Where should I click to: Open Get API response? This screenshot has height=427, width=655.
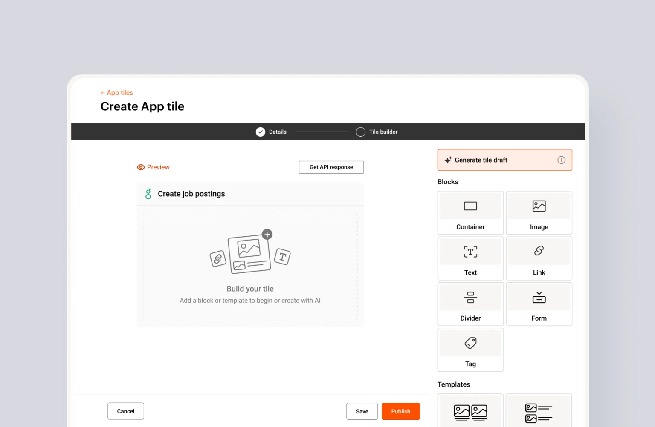[331, 167]
